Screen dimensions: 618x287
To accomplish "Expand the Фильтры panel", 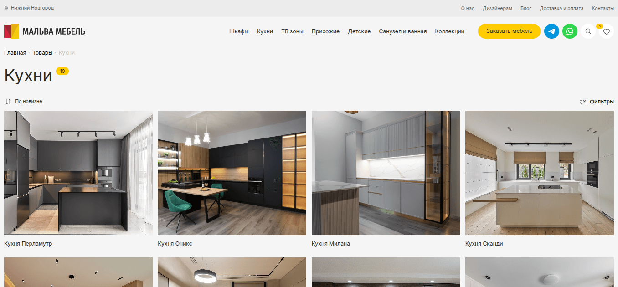I will pyautogui.click(x=602, y=102).
